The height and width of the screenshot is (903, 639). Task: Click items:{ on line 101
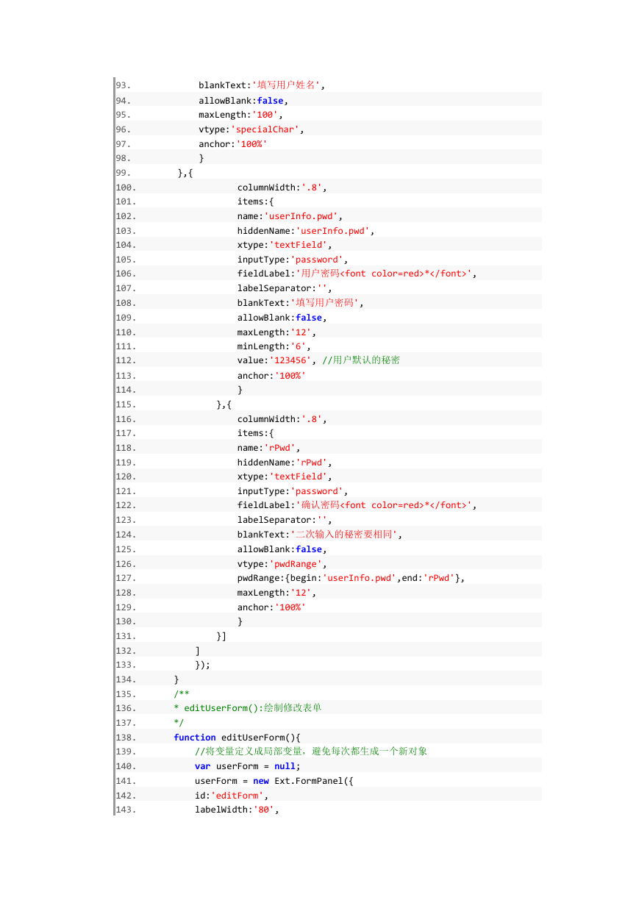(x=255, y=201)
